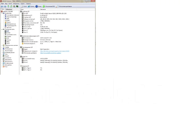Expand the DirectX node

click(2, 56)
